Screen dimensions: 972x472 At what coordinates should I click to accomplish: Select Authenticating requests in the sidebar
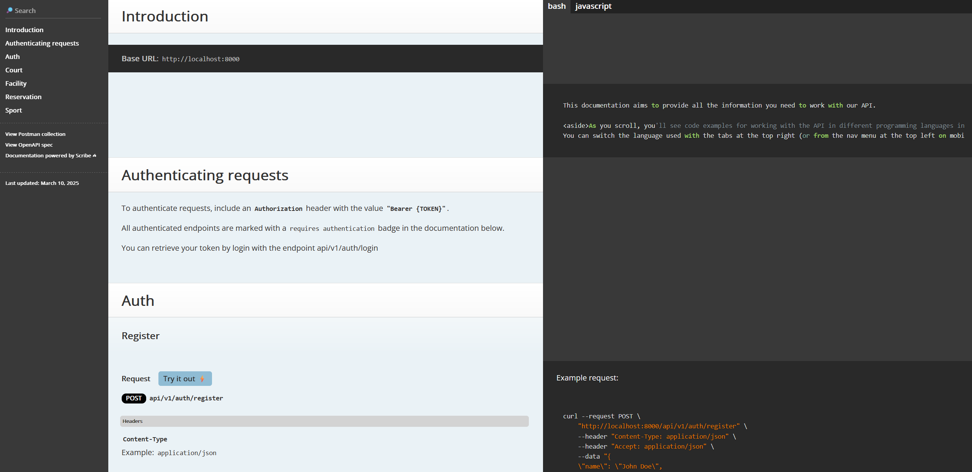[x=42, y=43]
